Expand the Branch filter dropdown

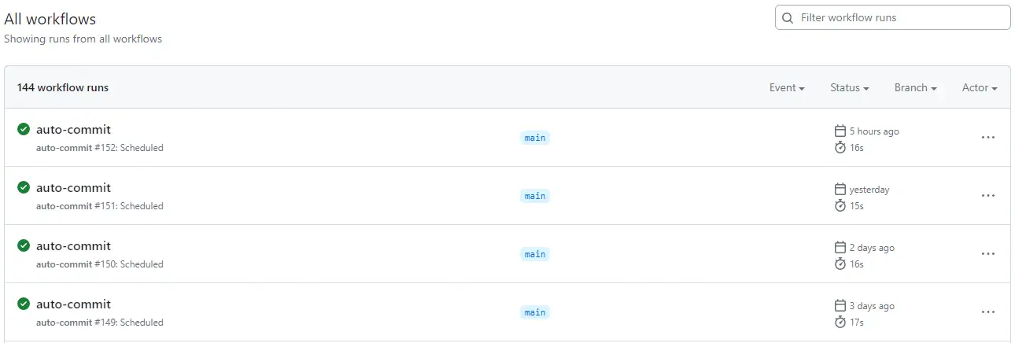point(915,88)
